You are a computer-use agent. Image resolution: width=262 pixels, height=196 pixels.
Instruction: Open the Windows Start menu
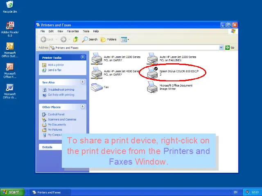click(12, 192)
